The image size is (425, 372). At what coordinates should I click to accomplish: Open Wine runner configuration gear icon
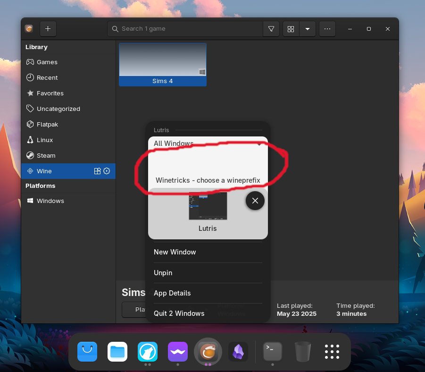click(107, 171)
